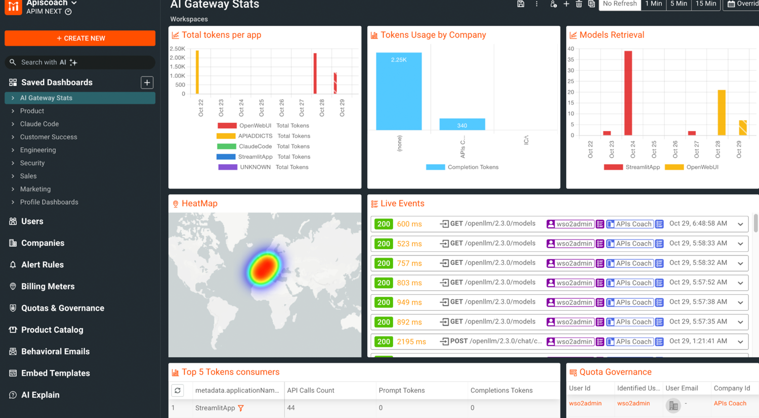Open the kebab menu in the top toolbar
The image size is (759, 418).
(537, 4)
